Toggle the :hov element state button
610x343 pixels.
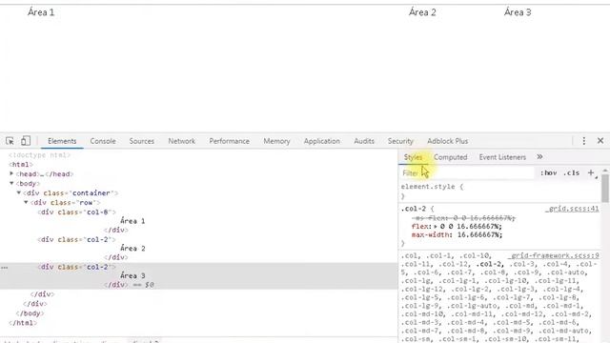(x=549, y=172)
